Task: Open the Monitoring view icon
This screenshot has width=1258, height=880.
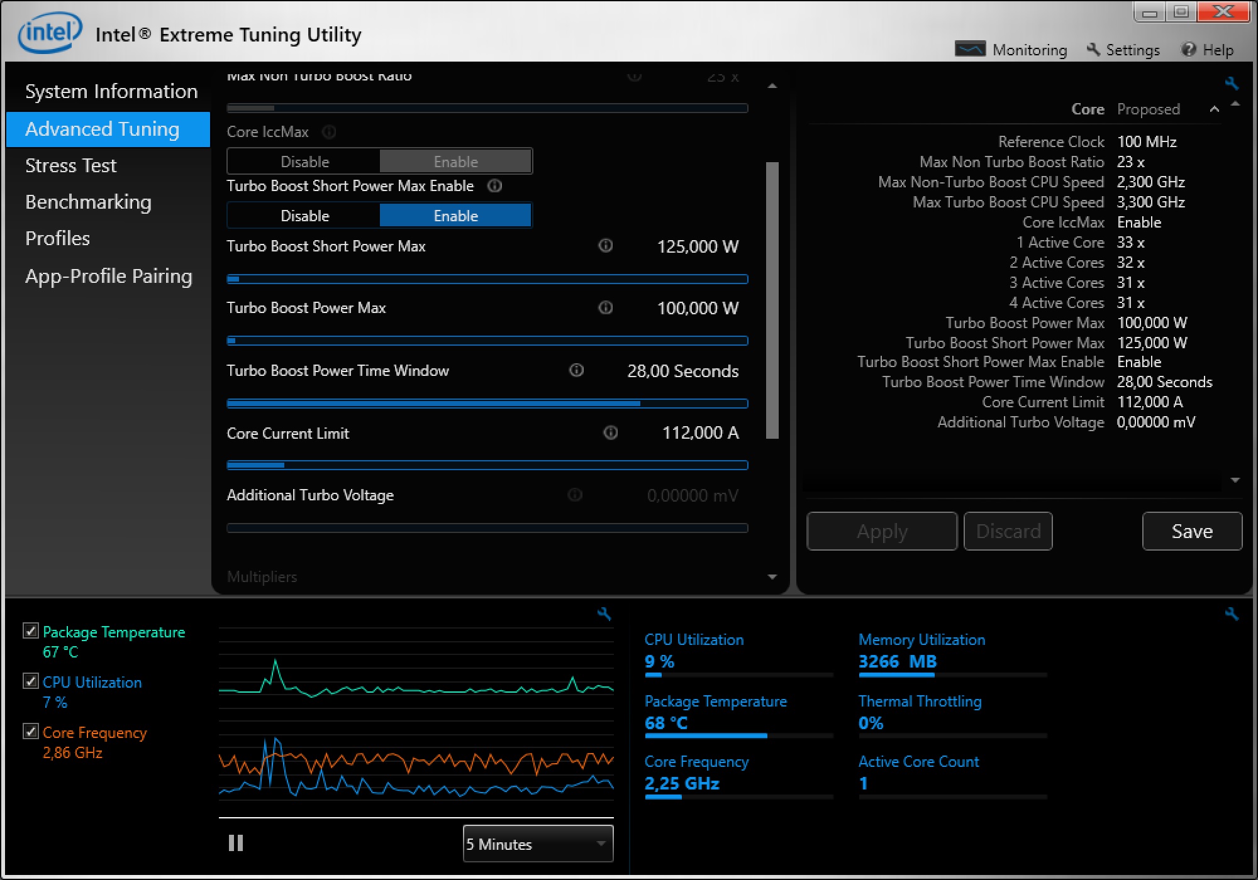Action: click(970, 49)
